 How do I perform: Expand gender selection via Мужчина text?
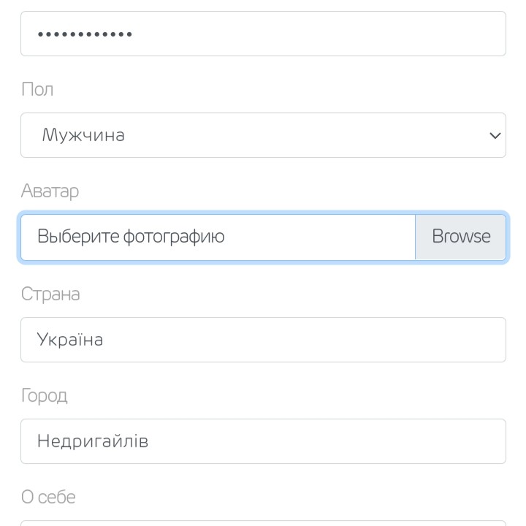coord(83,135)
